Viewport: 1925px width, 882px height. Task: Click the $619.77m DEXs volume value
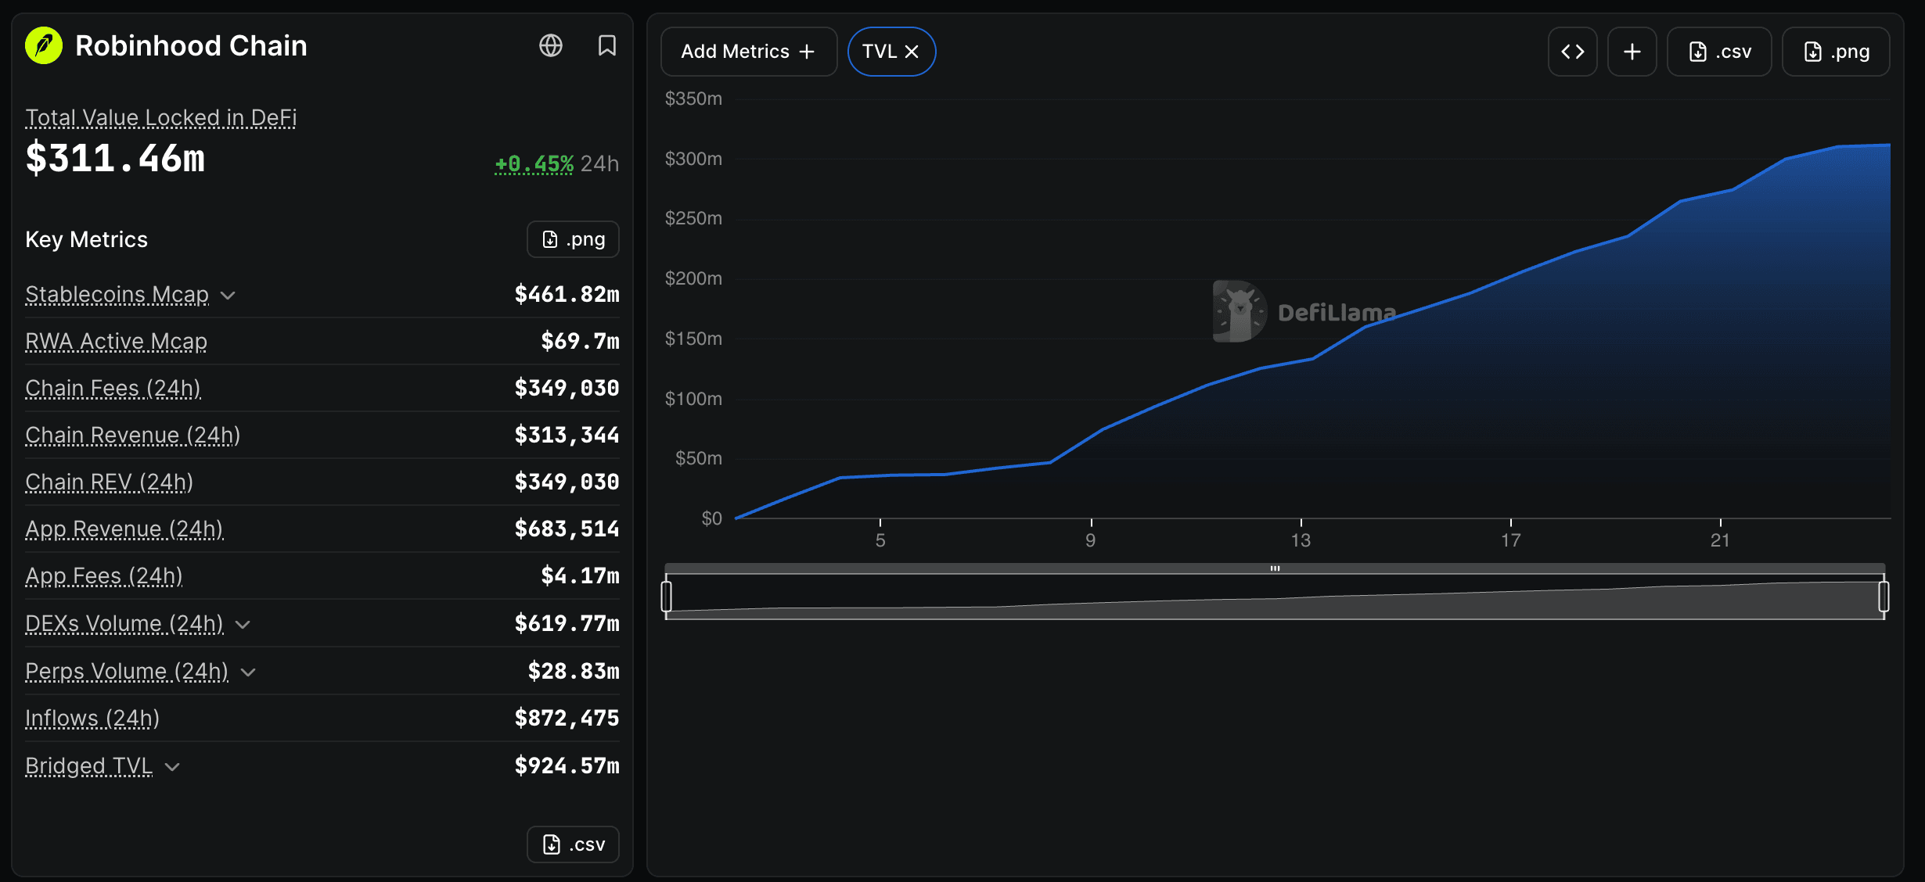(567, 623)
